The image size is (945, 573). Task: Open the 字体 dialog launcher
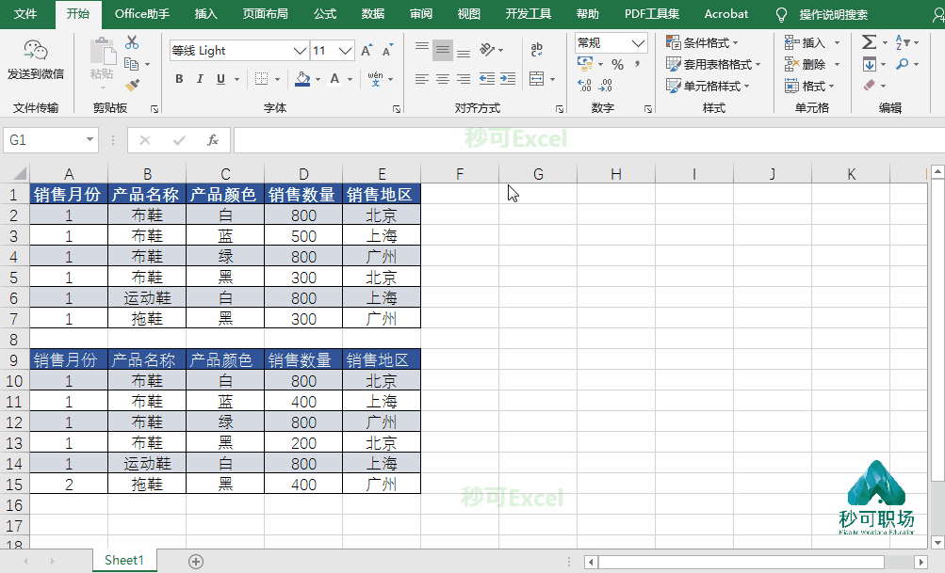pyautogui.click(x=397, y=109)
